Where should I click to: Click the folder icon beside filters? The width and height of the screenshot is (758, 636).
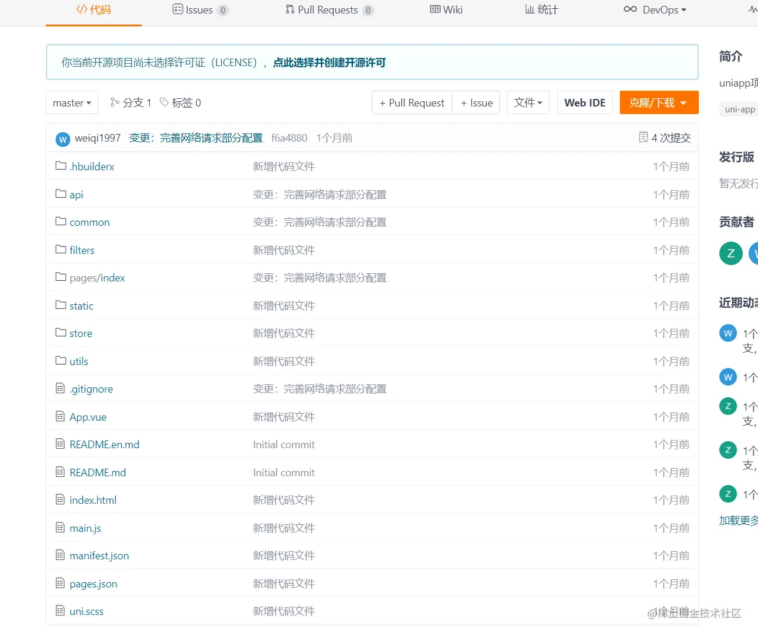[61, 249]
